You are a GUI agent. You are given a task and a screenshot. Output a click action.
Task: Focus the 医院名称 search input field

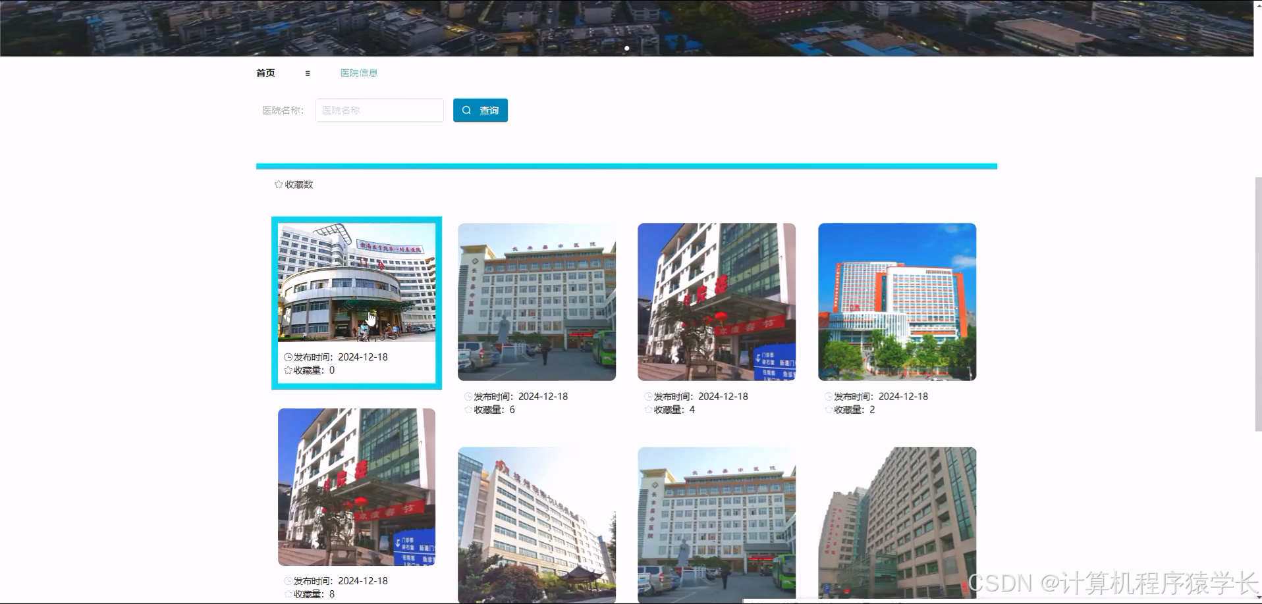379,111
